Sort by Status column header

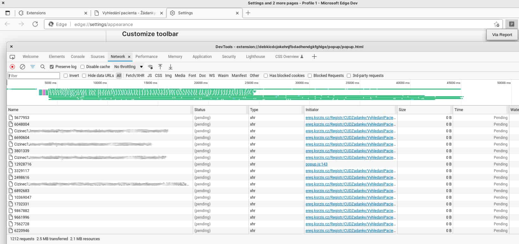[x=220, y=110]
